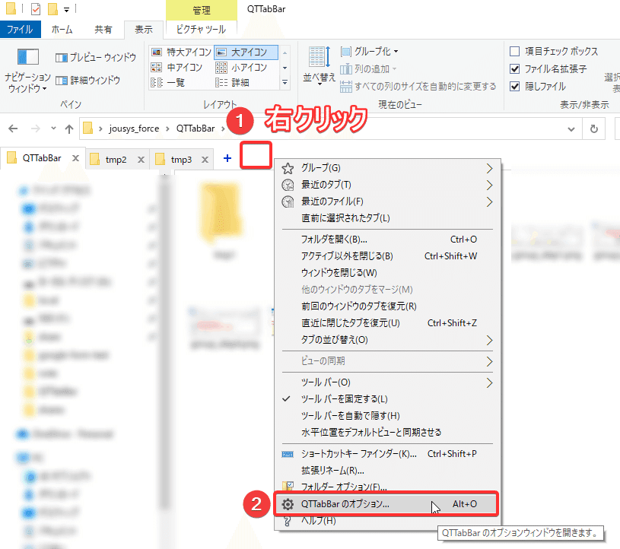Select Large icons (大アイコン) layout
The width and height of the screenshot is (620, 549).
246,52
